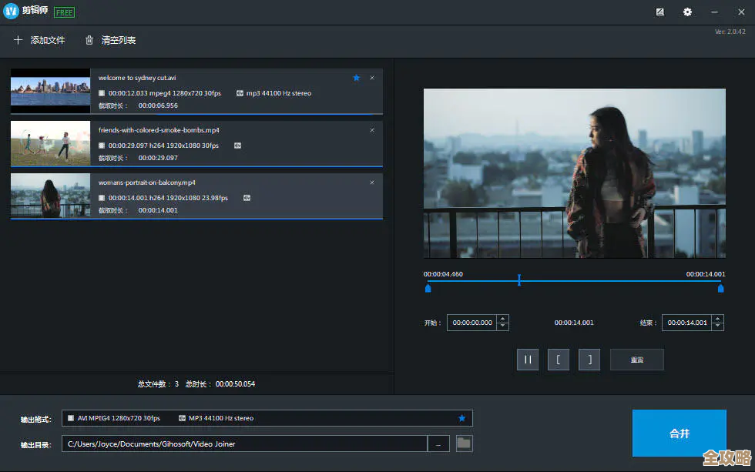The height and width of the screenshot is (472, 755).
Task: Decrease the 开始 start time with down arrow
Action: [502, 327]
